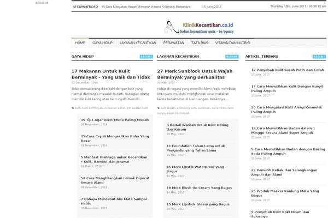
Task: Click RECENT badge beside ARTIKEL TERBARU heading
Action: (x=319, y=57)
